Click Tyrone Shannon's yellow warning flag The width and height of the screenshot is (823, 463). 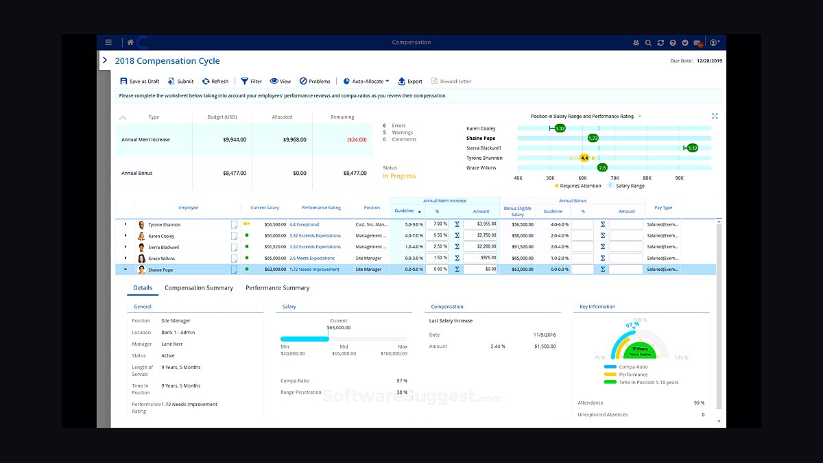[x=247, y=224]
